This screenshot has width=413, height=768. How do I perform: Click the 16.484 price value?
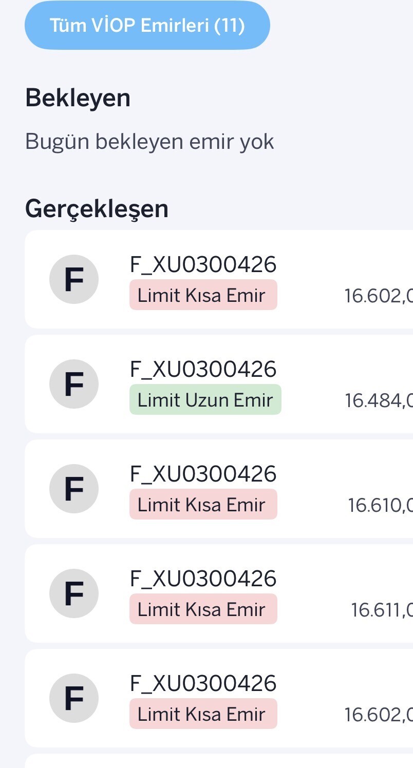(379, 400)
